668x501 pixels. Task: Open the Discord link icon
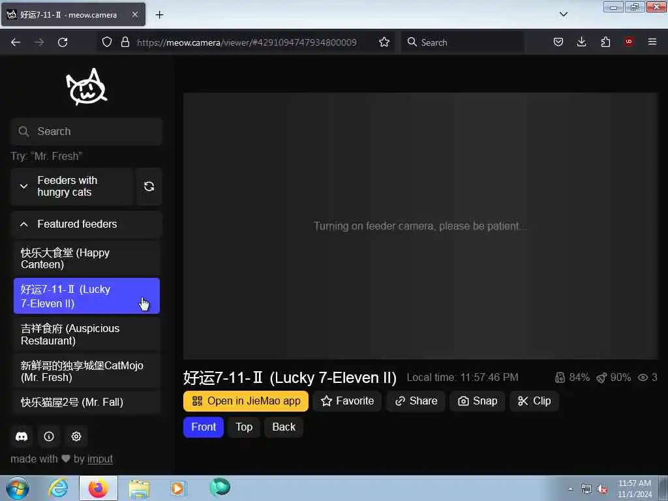pyautogui.click(x=22, y=436)
